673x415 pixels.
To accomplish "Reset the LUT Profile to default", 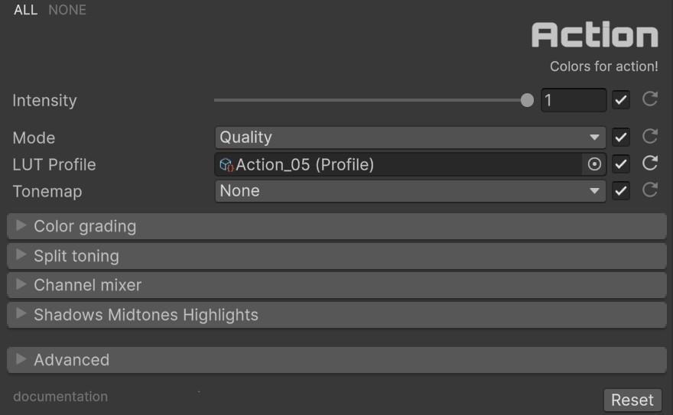I will click(x=650, y=164).
